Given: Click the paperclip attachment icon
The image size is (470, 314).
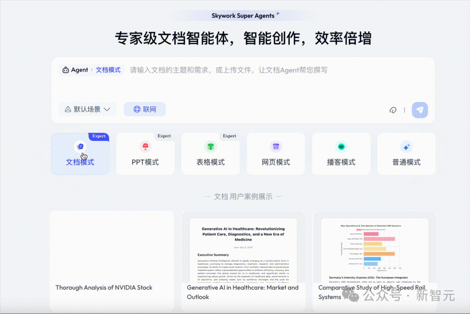Looking at the screenshot, I should point(393,110).
